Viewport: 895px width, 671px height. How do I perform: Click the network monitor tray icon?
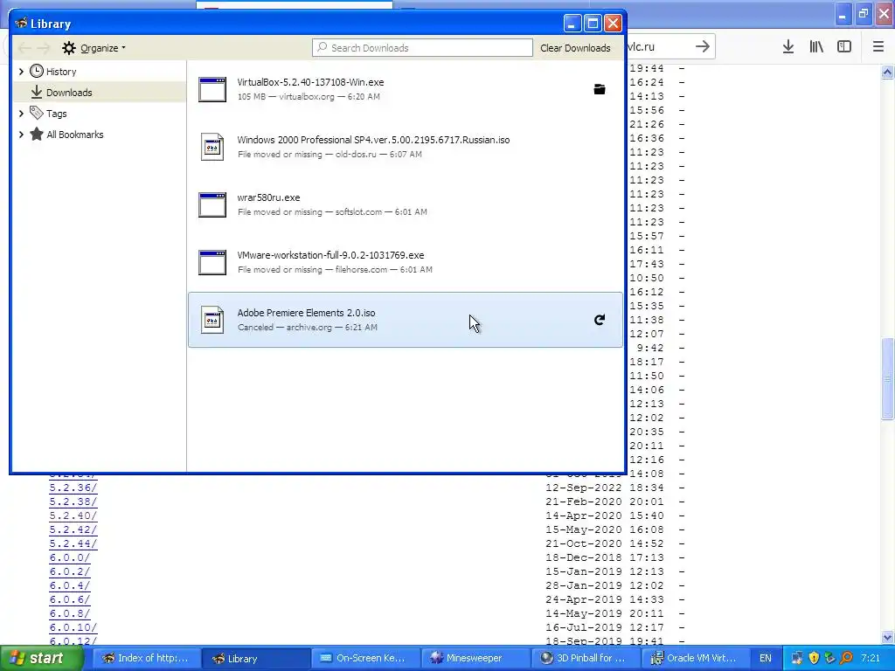(x=797, y=658)
